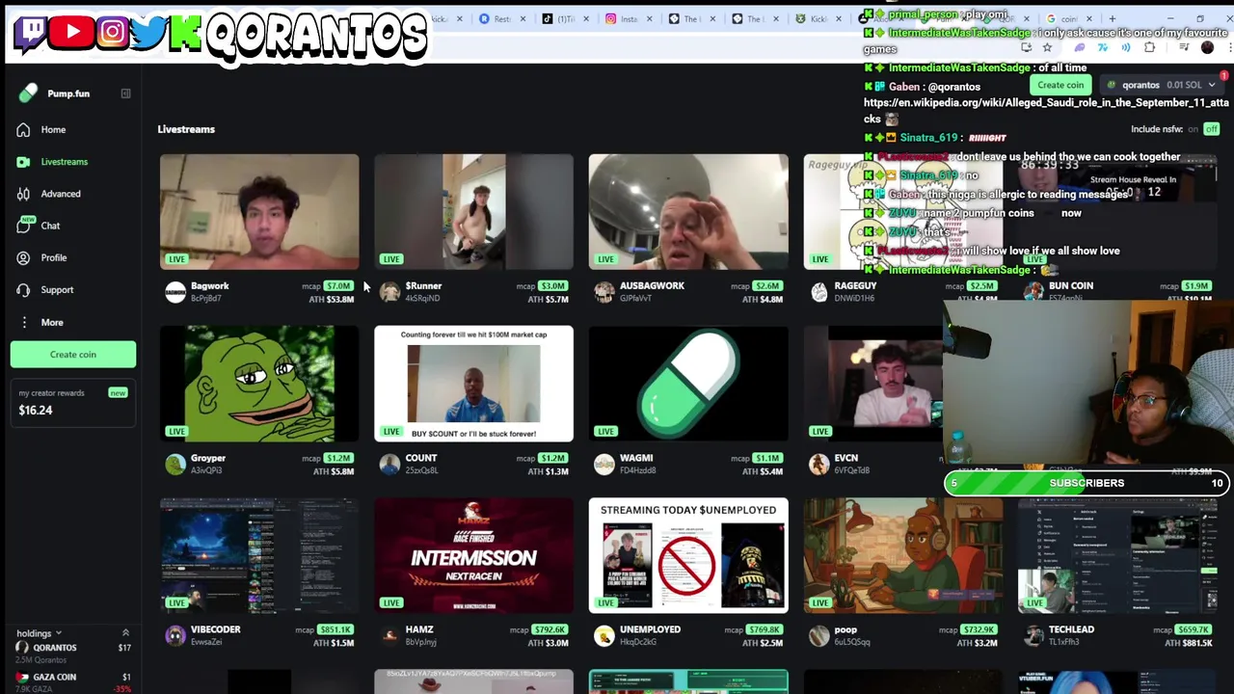Click the Support headset icon
1234x694 pixels.
point(23,289)
